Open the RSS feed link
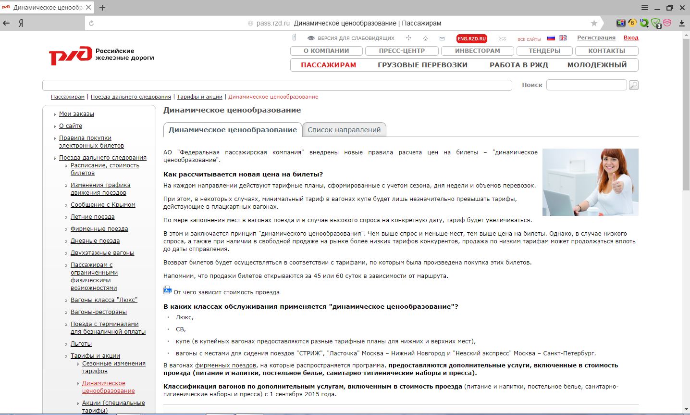Screen dimensions: 690x415 502,39
